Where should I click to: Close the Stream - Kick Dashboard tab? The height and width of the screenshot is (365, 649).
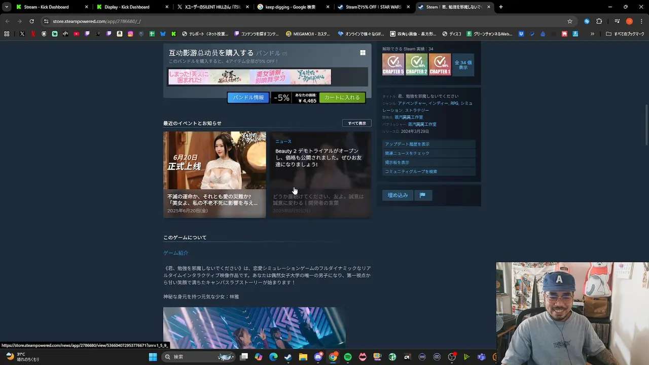pos(87,7)
